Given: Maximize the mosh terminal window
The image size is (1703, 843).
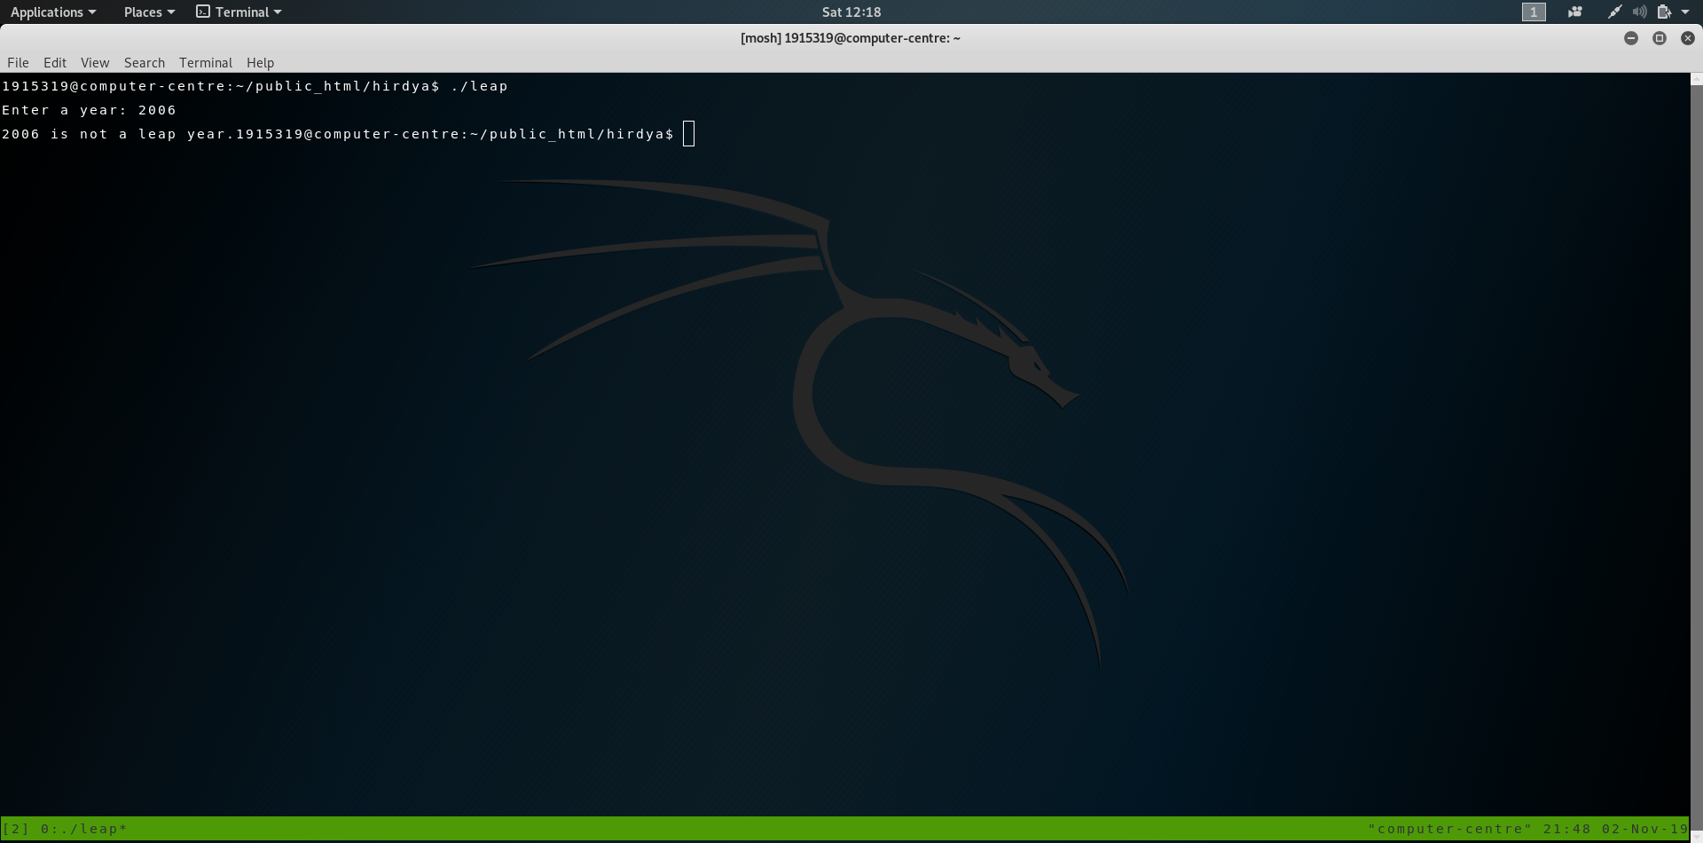Looking at the screenshot, I should (x=1660, y=38).
